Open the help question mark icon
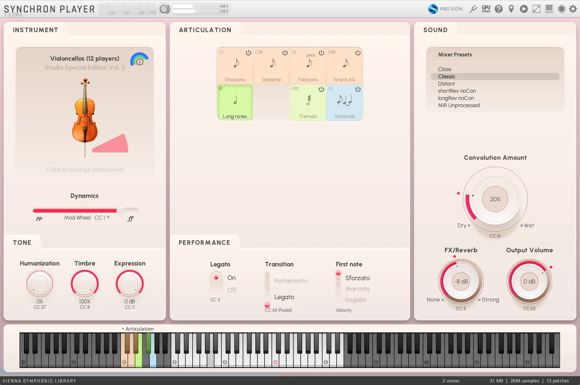 [499, 9]
